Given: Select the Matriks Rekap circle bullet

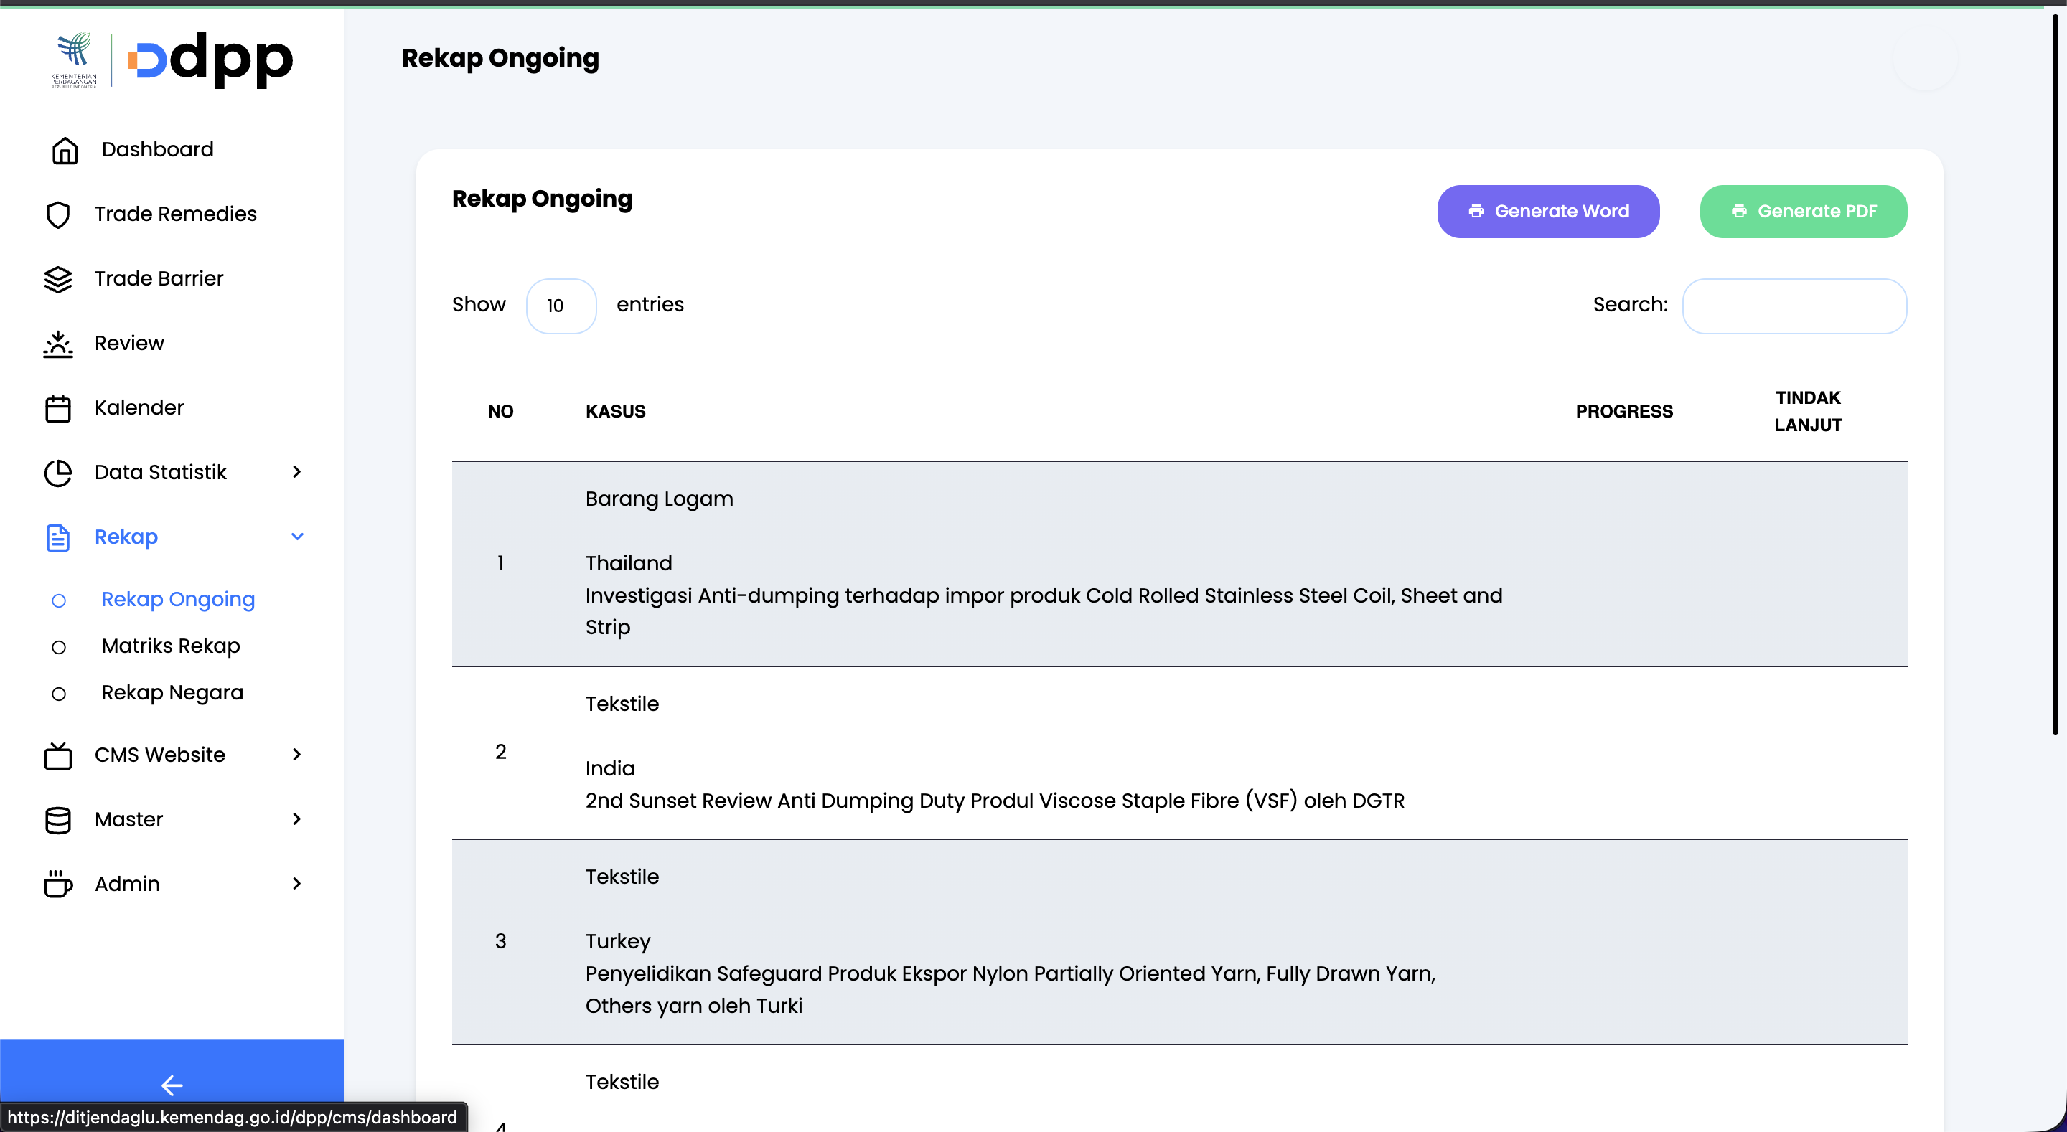Looking at the screenshot, I should [59, 648].
